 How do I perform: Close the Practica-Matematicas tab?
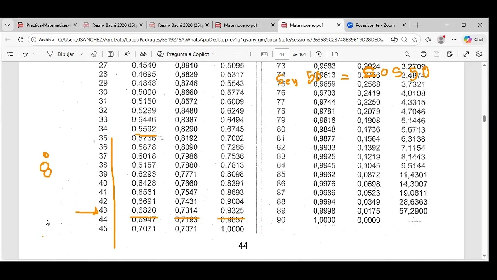75,25
